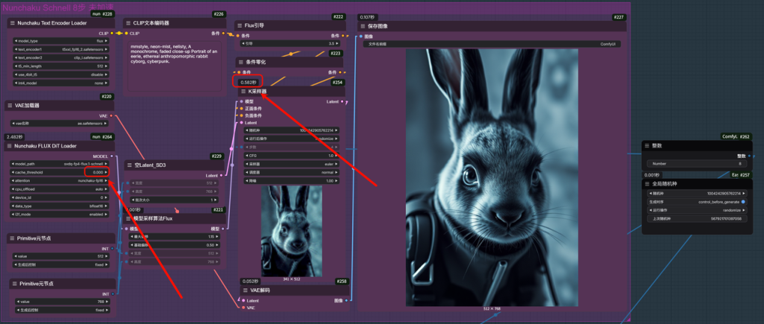This screenshot has height=324, width=764.
Task: Click the VAE解码 node menu icon
Action: pos(243,290)
